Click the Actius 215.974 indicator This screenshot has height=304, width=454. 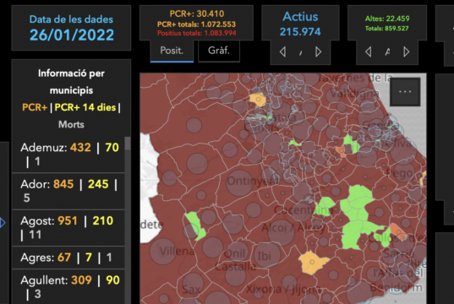pos(300,24)
